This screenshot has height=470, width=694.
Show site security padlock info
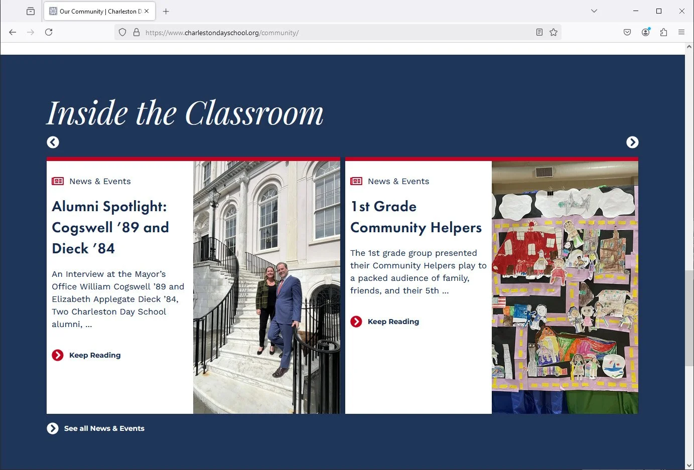coord(136,33)
